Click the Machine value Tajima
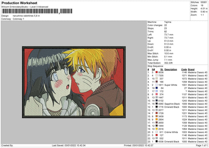Viewport: 209px width, 148px height. [168, 22]
